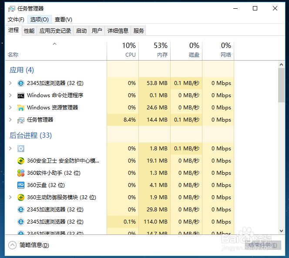The height and width of the screenshot is (258, 289).
Task: Click the 360软件小助手 icon
Action: coord(21,173)
